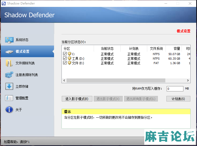Click the 立即存储 download arrow icon
The width and height of the screenshot is (197, 146).
pos(9,86)
